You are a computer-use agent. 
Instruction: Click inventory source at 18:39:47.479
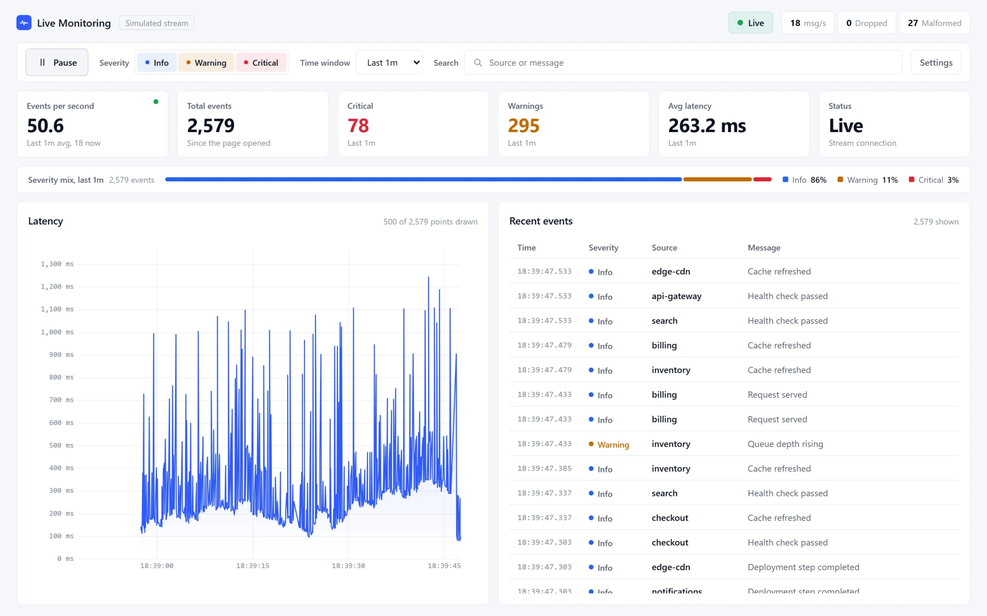670,370
